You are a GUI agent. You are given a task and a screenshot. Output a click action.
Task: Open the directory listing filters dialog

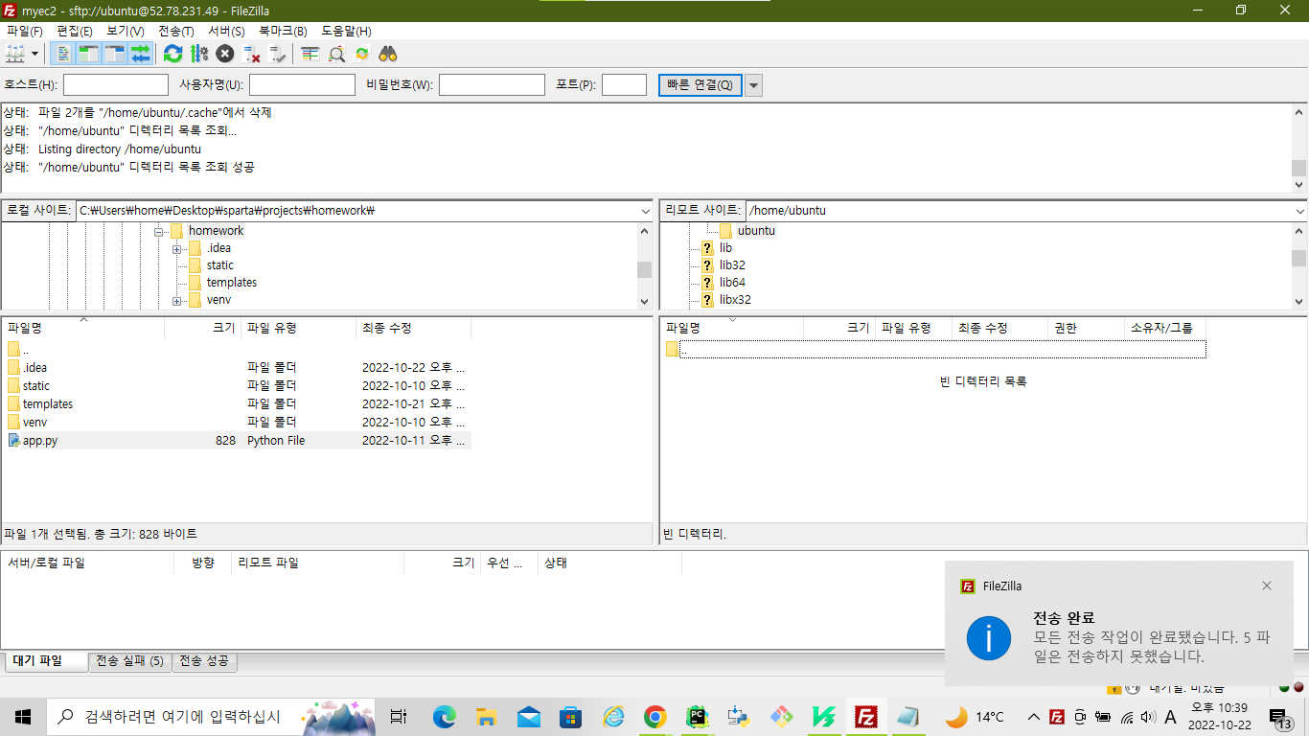310,54
